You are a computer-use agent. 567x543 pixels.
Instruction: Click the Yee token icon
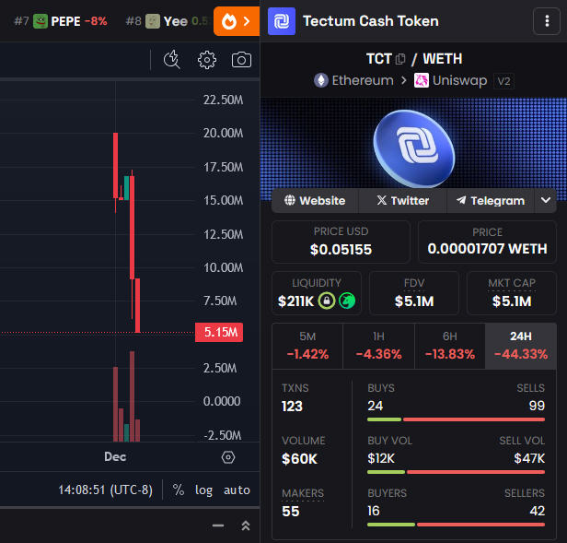tap(153, 21)
